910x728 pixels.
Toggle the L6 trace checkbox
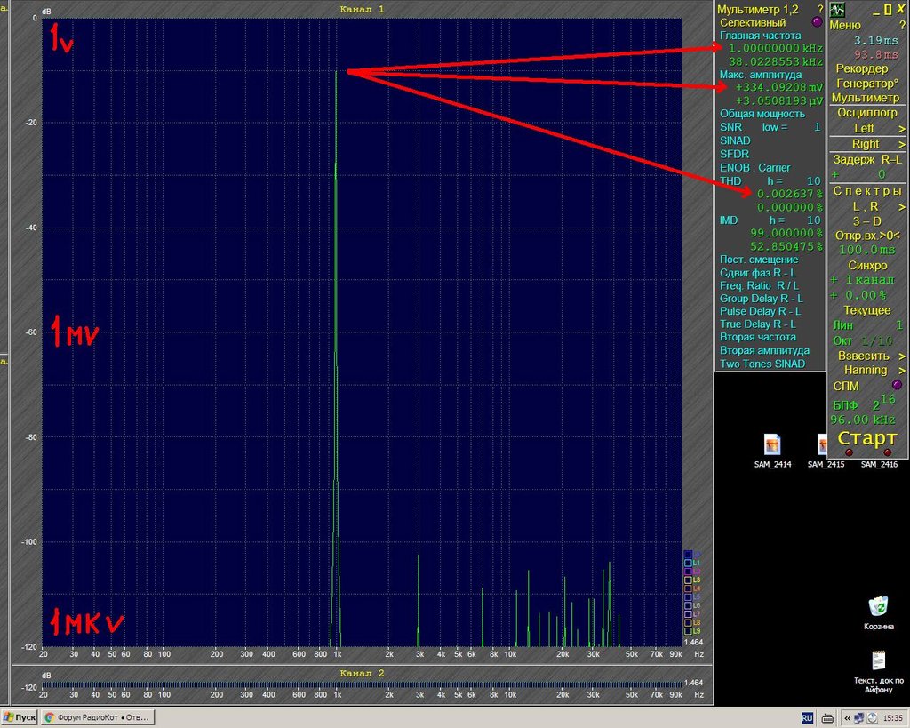click(688, 605)
